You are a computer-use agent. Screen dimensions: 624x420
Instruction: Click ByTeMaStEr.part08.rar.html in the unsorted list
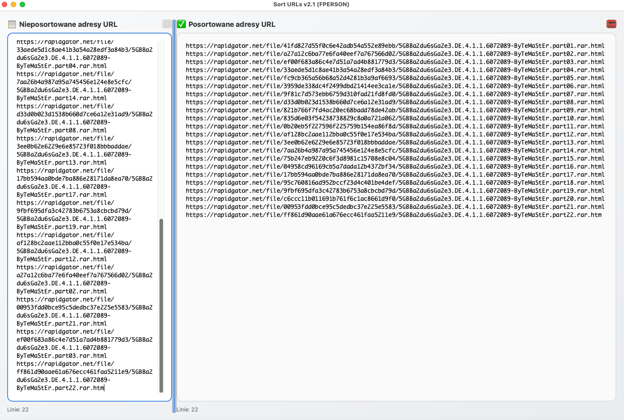(x=62, y=130)
